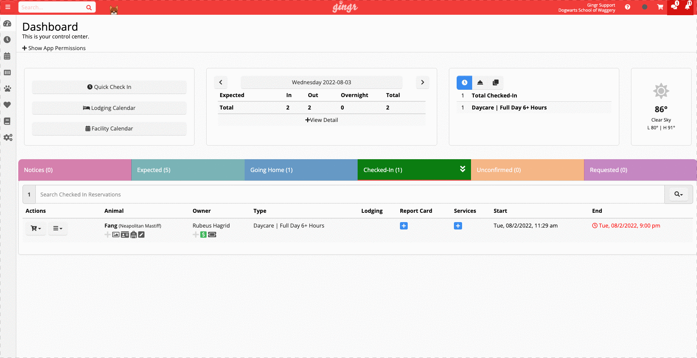The image size is (697, 358).
Task: Click the green dollar icon for Rubeus Hagrid
Action: pyautogui.click(x=203, y=235)
